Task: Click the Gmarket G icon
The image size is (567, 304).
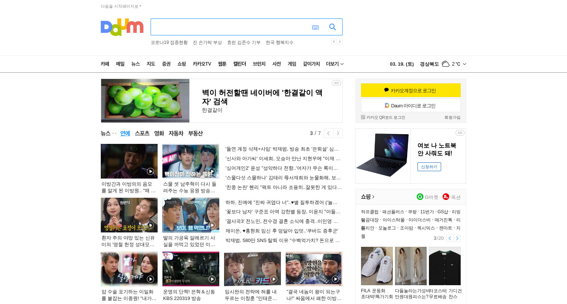Action: (420, 197)
